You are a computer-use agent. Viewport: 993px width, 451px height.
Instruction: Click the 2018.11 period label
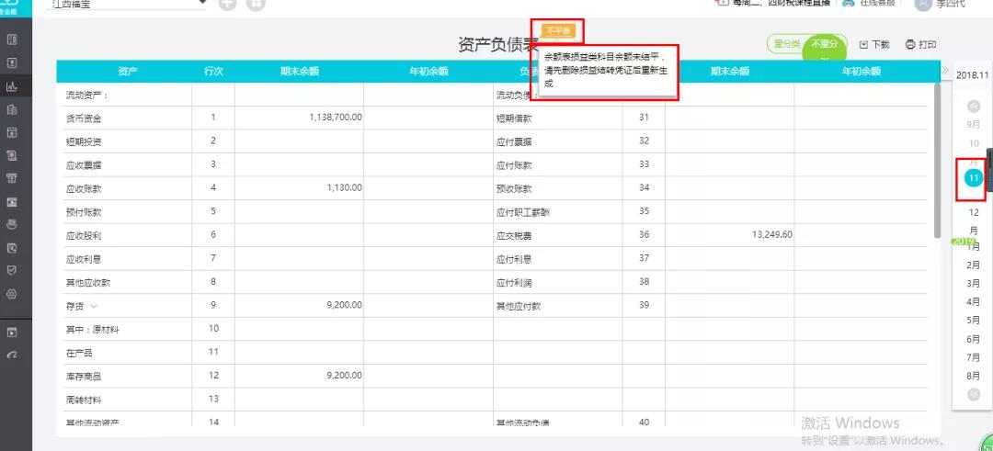[972, 74]
